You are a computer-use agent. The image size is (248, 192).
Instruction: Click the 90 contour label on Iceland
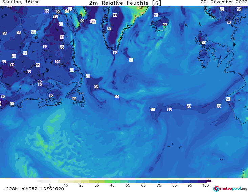[x=165, y=25]
